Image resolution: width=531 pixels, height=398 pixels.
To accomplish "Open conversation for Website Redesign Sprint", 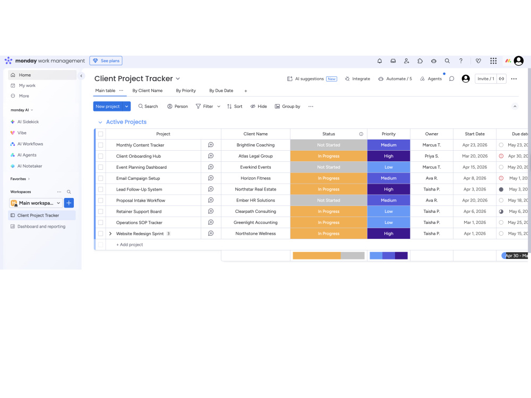I will point(211,233).
